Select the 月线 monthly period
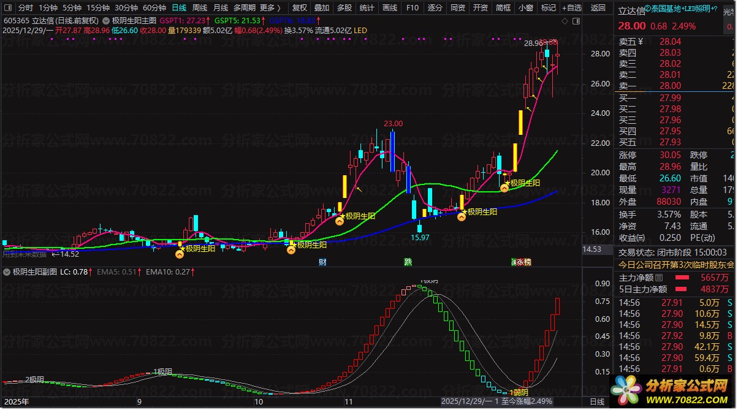Screen dimensions: 738x410 [x=221, y=8]
